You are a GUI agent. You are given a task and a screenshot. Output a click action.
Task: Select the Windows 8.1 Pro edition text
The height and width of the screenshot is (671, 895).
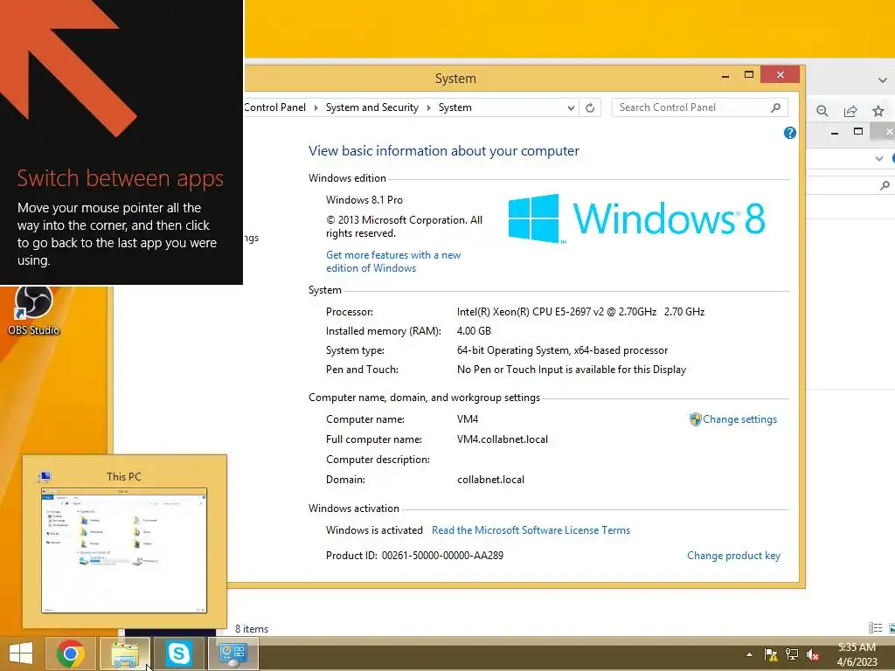(x=364, y=200)
